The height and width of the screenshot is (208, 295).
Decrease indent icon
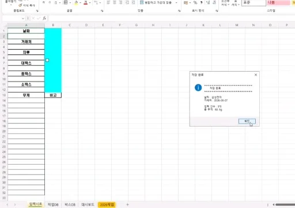point(127,2)
